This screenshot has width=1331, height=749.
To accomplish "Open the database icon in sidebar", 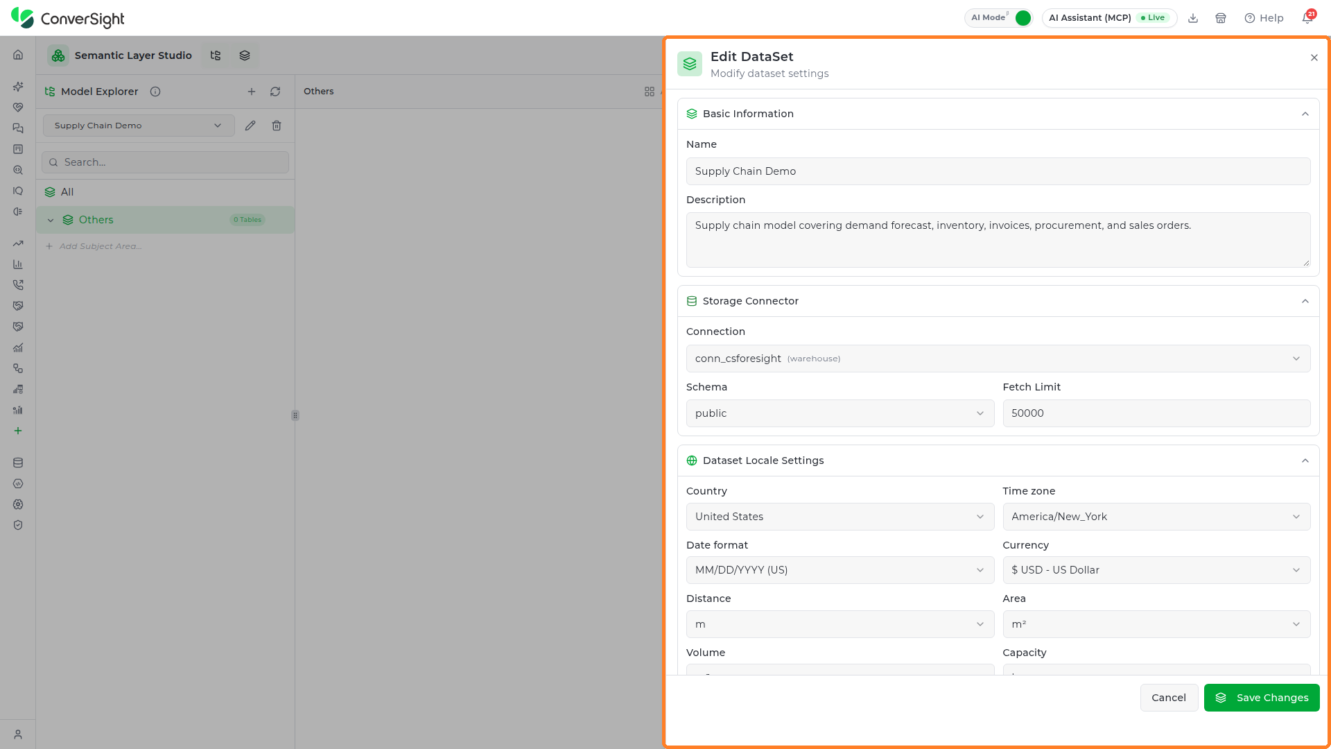I will click(18, 463).
